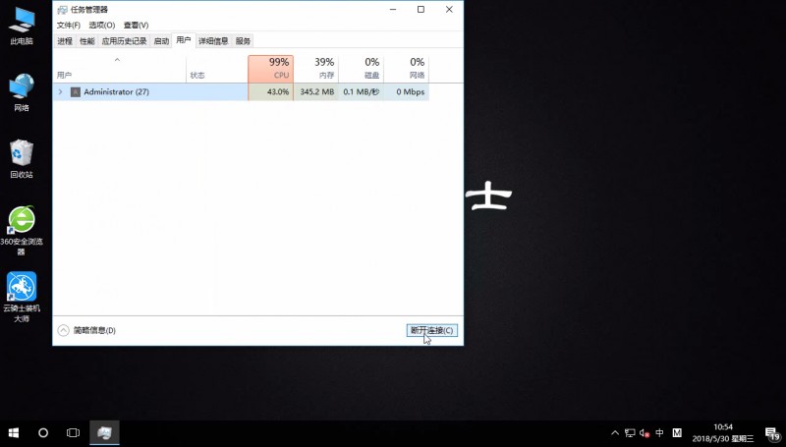
Task: Open the 查看(V) menu
Action: coord(136,26)
